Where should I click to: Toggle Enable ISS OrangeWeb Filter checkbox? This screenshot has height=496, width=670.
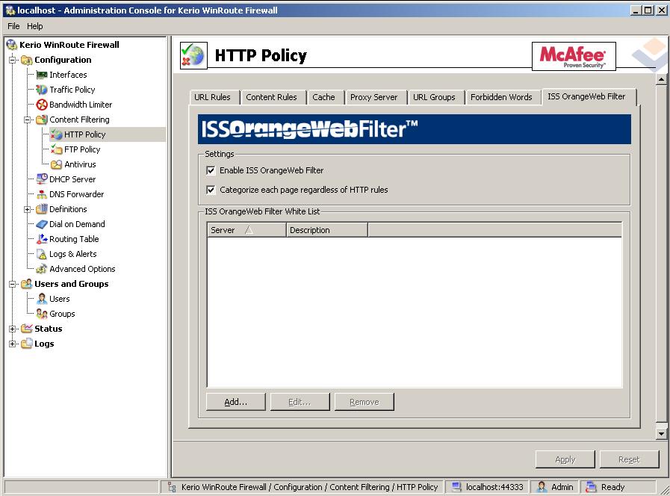211,170
